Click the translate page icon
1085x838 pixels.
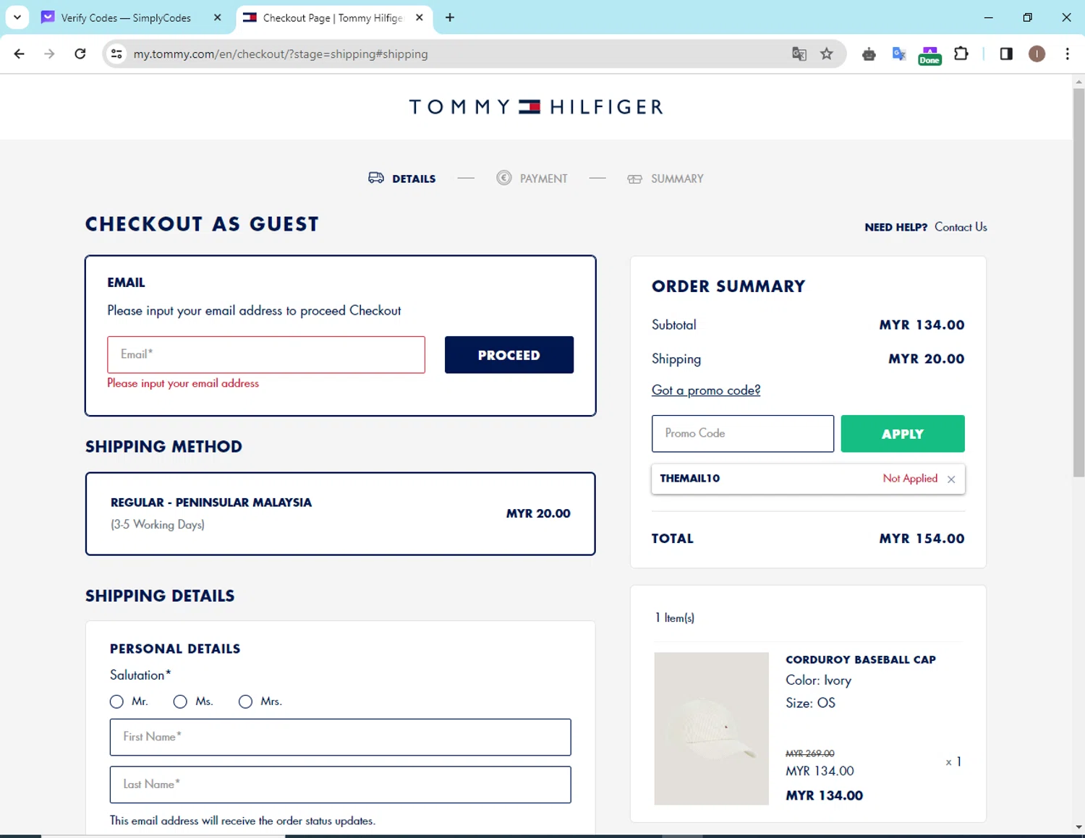point(799,54)
